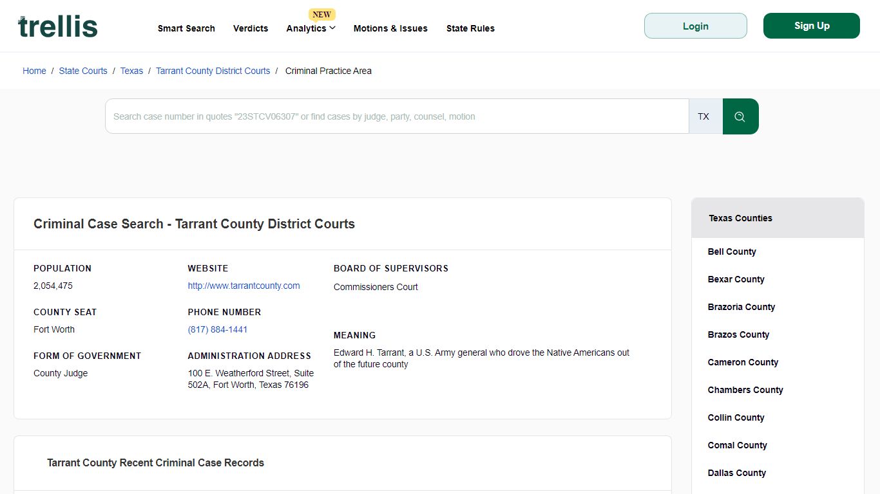Image resolution: width=880 pixels, height=494 pixels.
Task: Click the green search magnifier button
Action: click(x=740, y=116)
